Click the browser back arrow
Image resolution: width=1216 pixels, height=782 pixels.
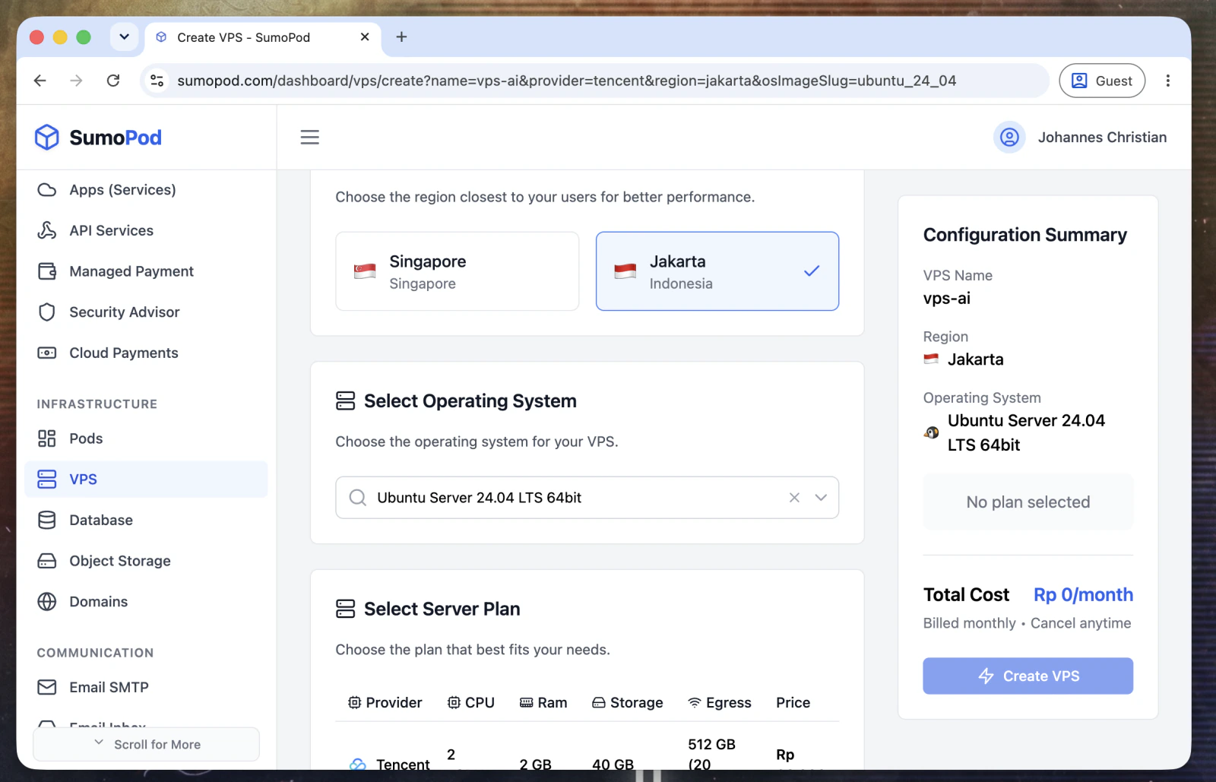(x=40, y=81)
